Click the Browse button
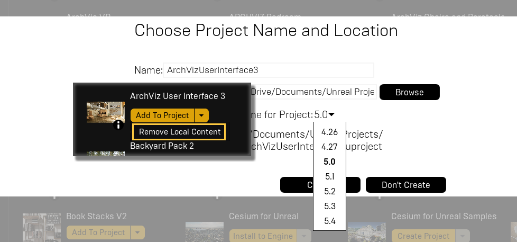Image resolution: width=517 pixels, height=242 pixels. (x=410, y=92)
